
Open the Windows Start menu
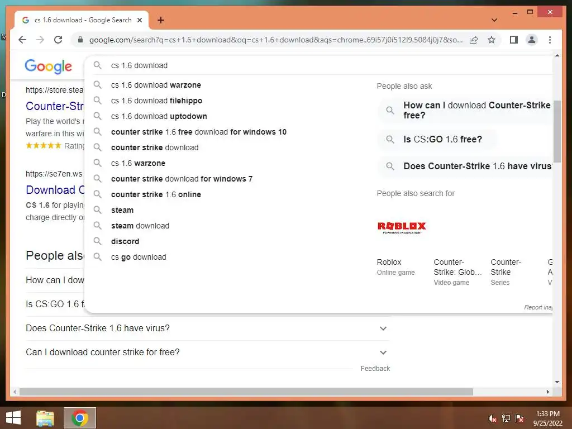pos(13,418)
